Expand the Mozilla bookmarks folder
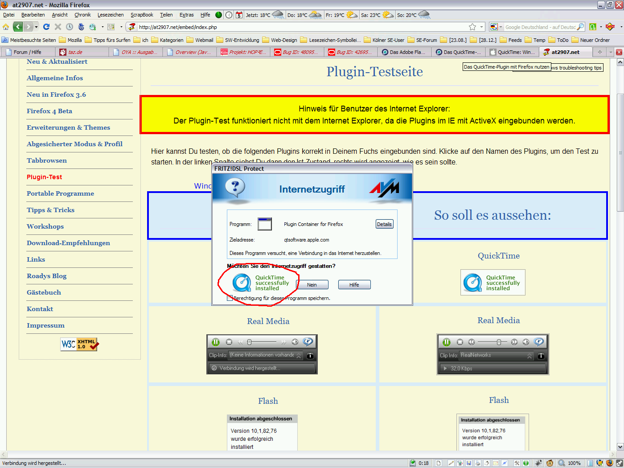This screenshot has height=468, width=624. (x=70, y=40)
